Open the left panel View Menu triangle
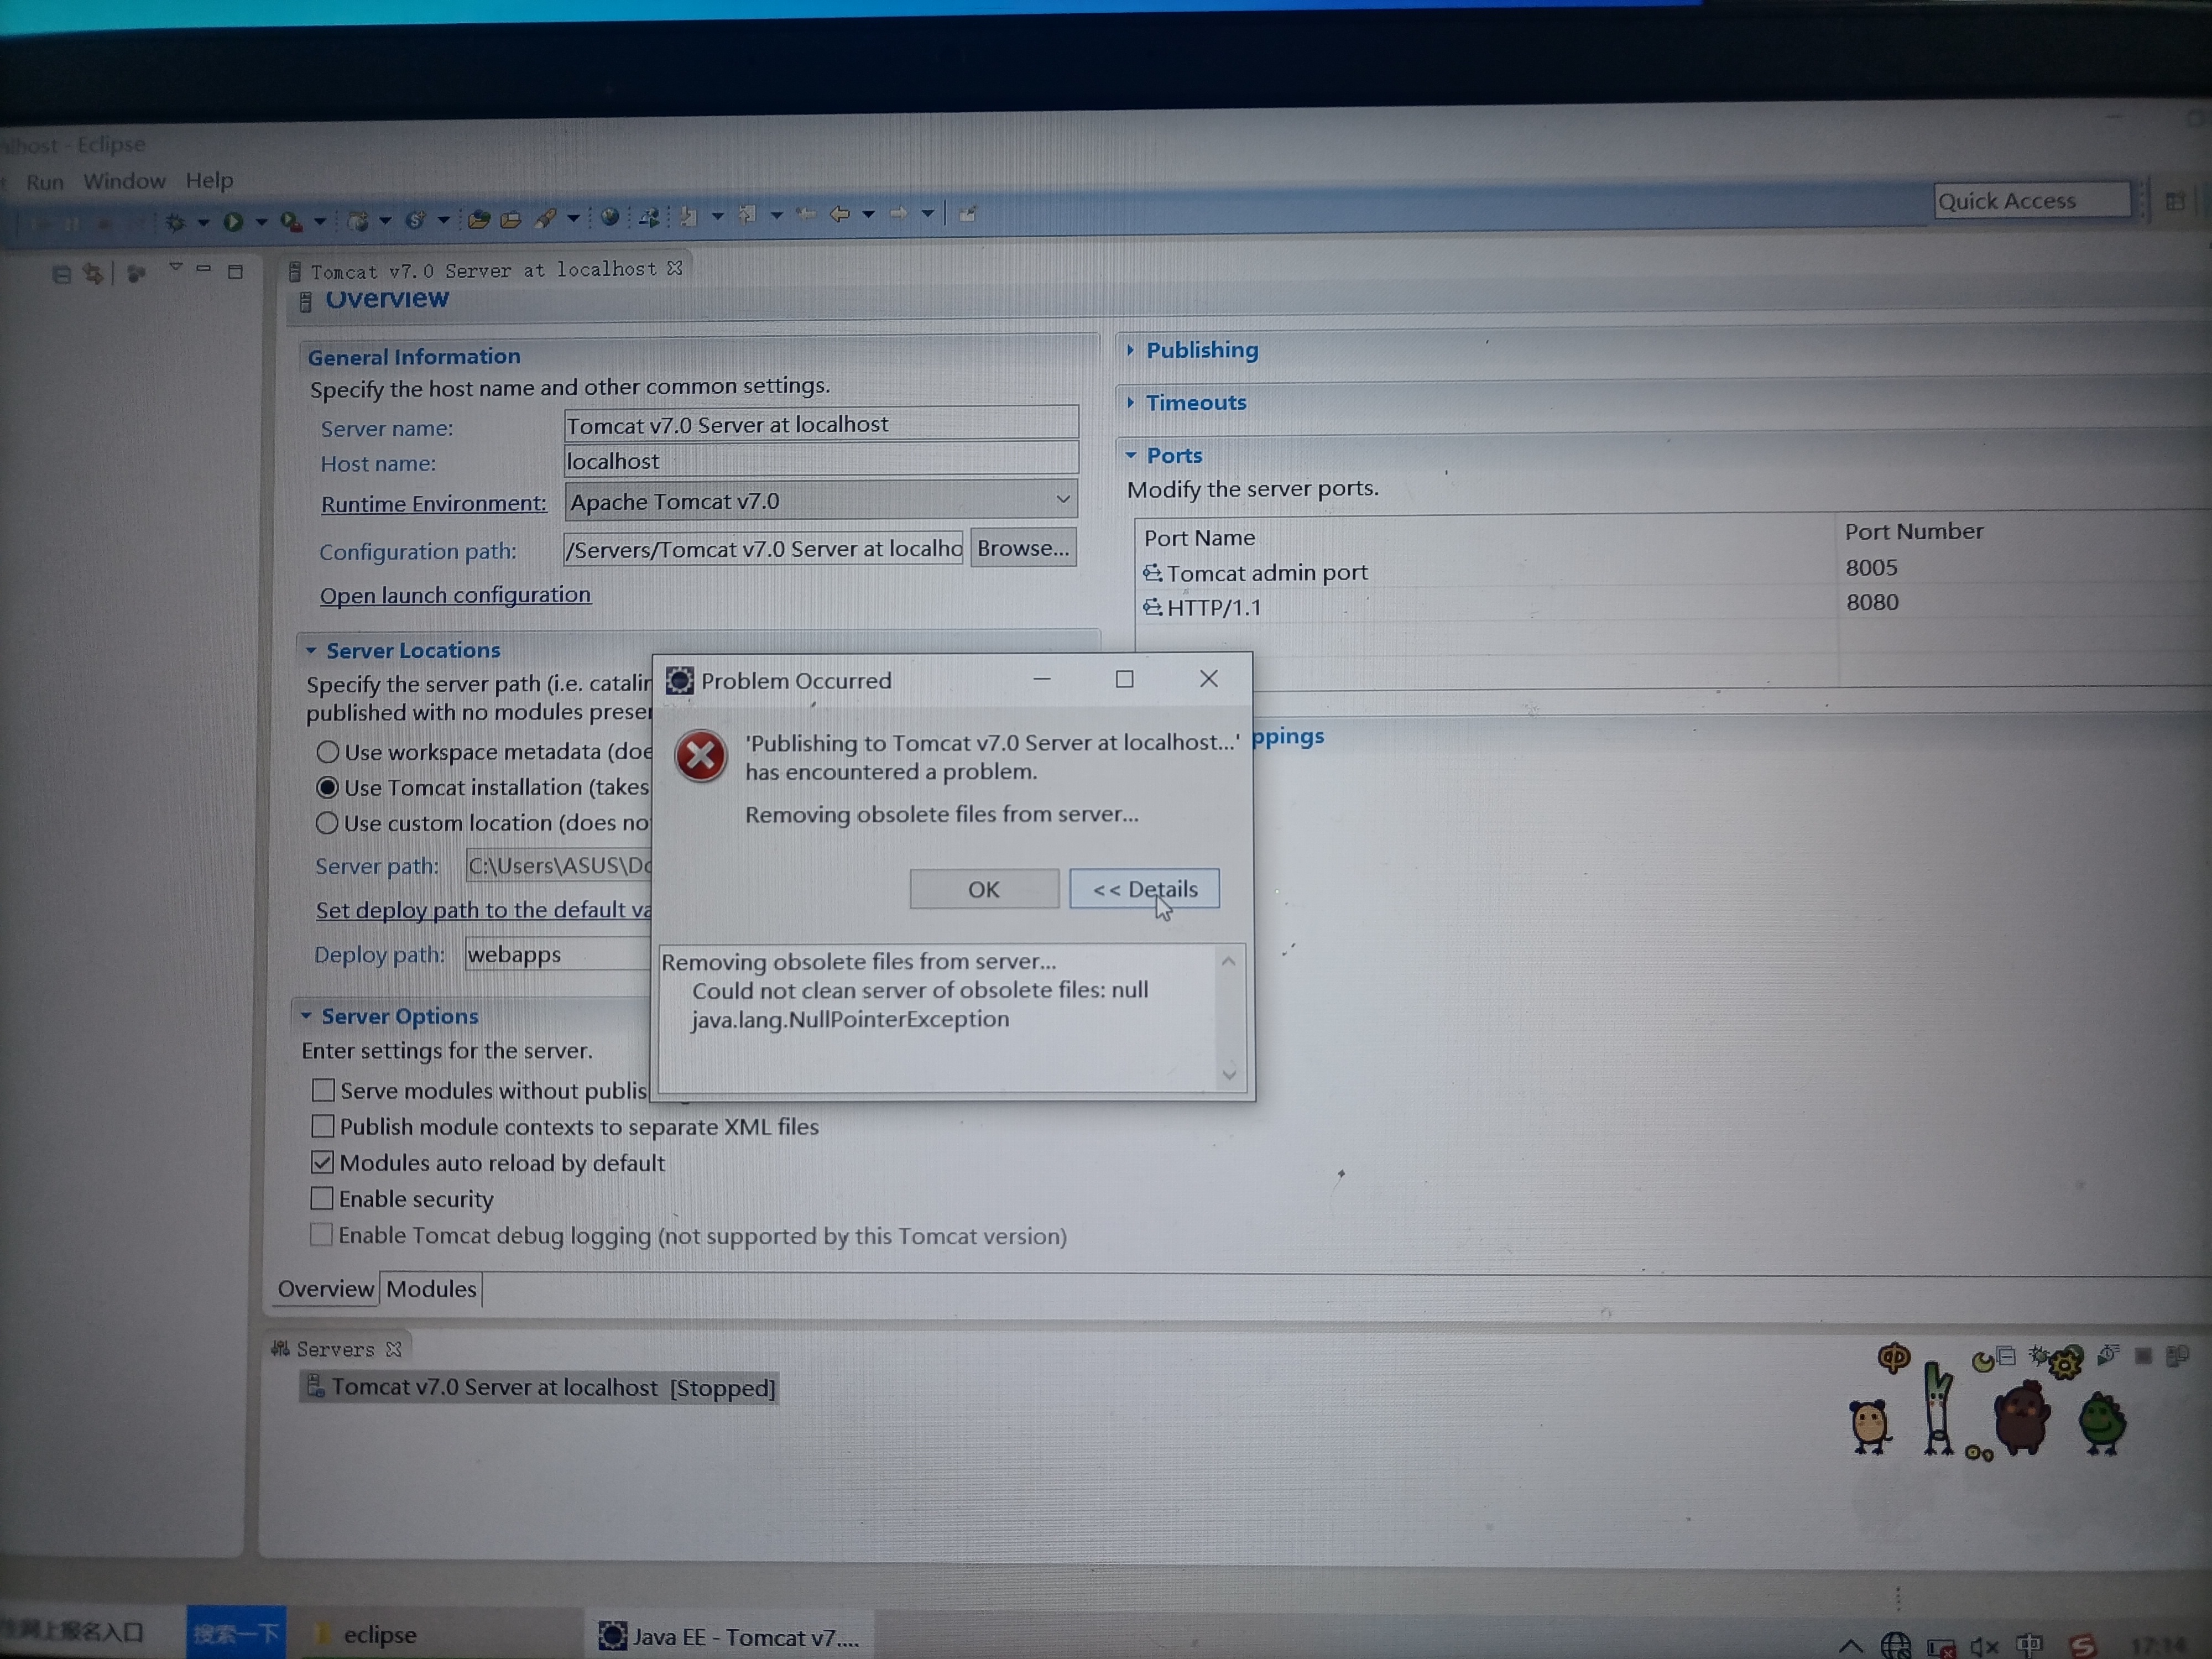The height and width of the screenshot is (1659, 2212). [x=176, y=267]
